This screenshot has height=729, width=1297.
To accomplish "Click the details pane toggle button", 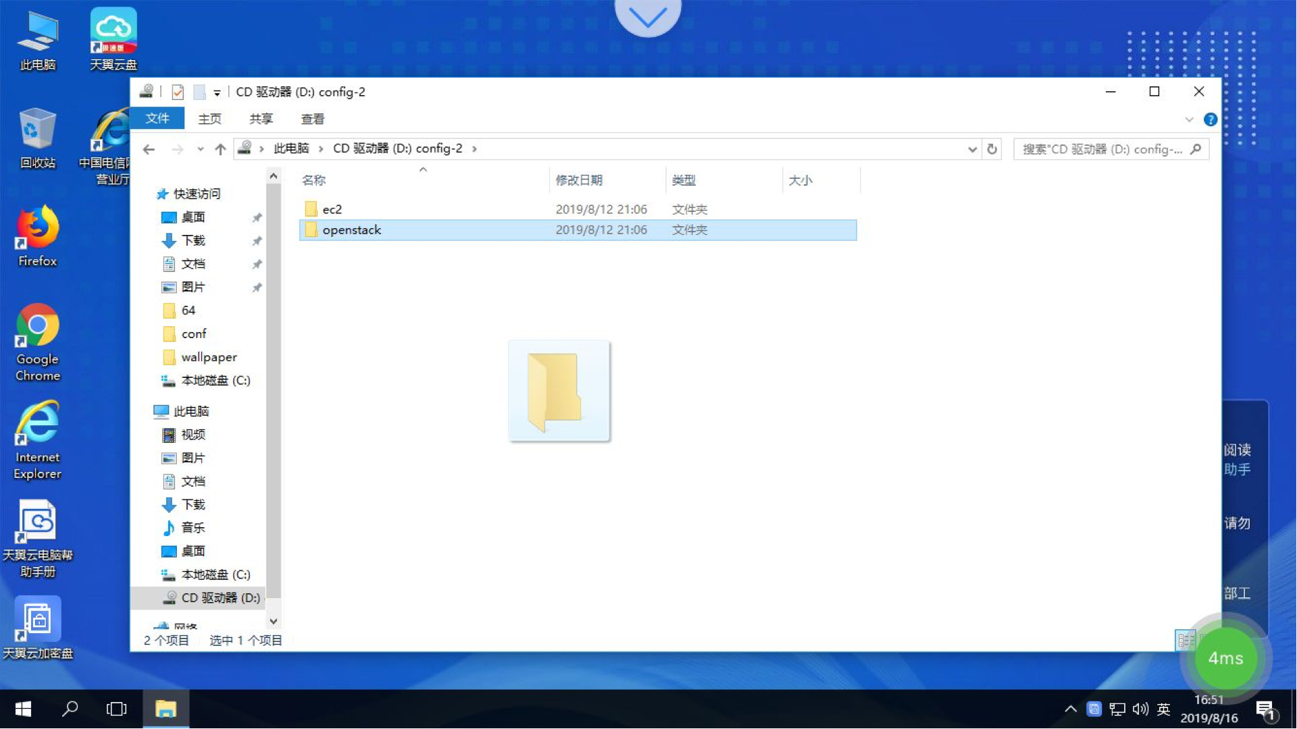I will click(x=1186, y=640).
